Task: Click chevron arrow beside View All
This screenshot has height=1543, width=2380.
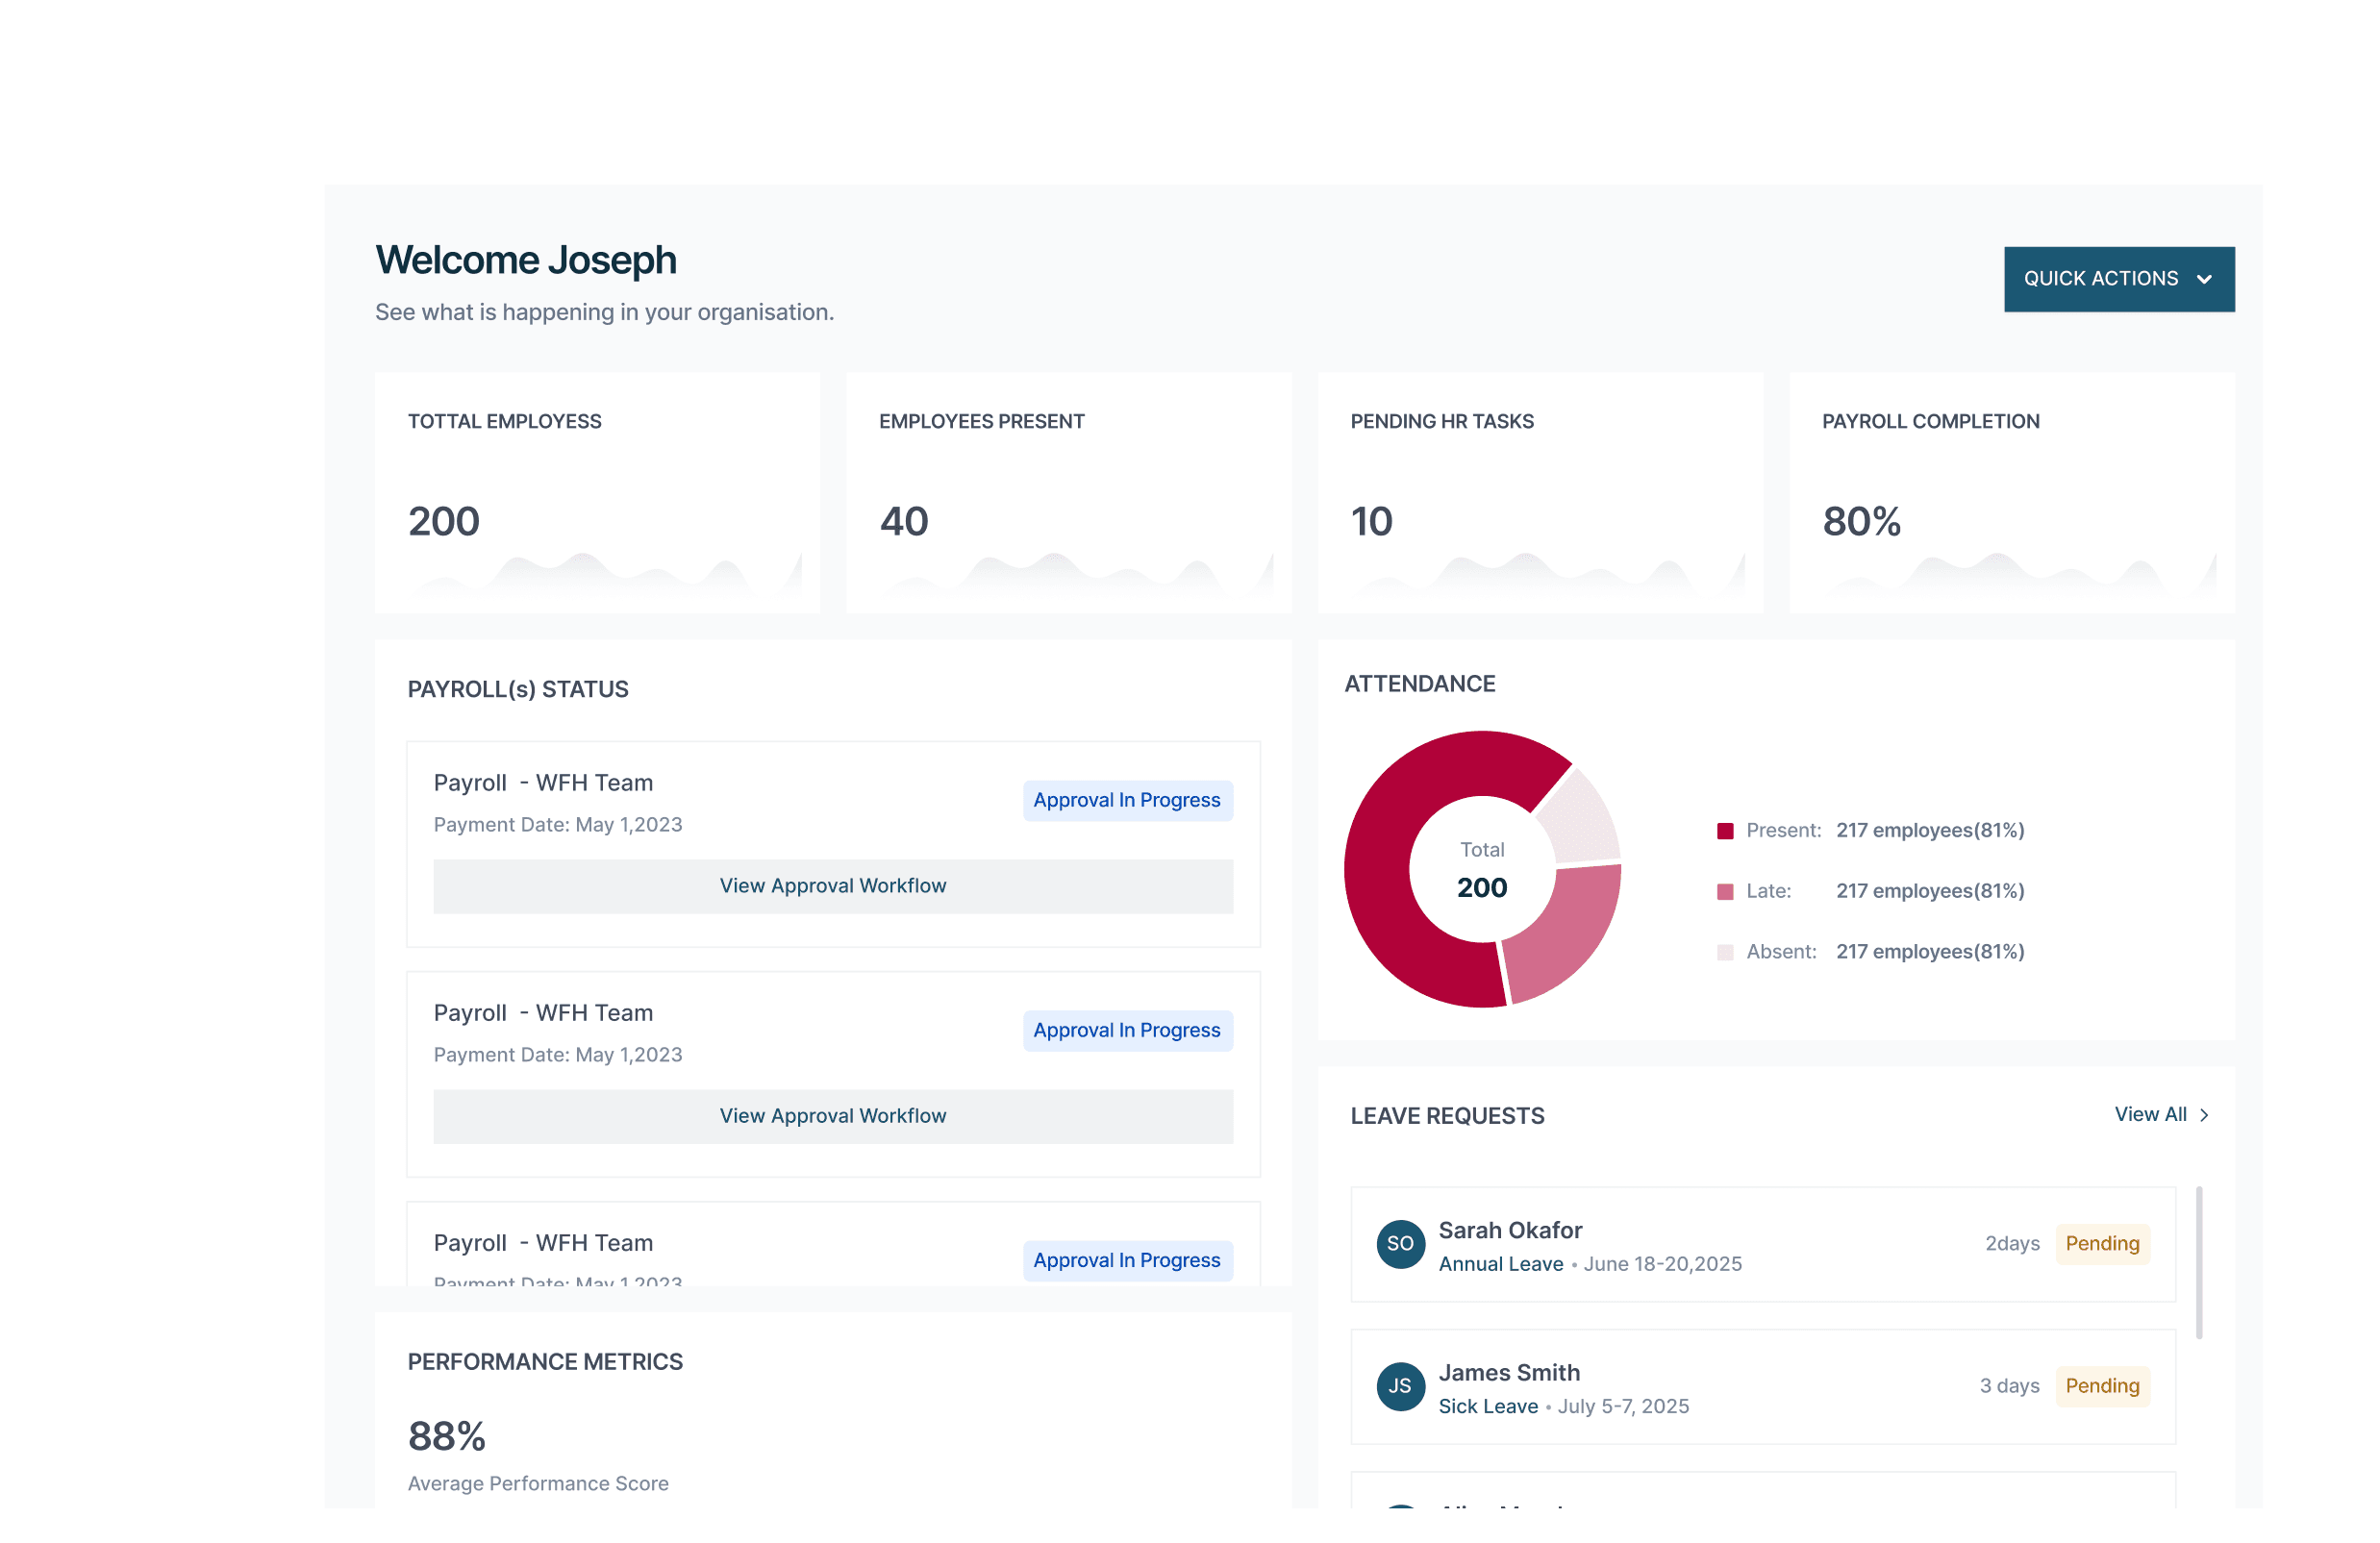Action: click(x=2204, y=1115)
